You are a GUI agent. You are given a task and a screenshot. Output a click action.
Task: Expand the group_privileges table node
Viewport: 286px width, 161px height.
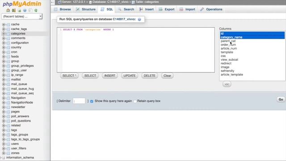[x=4, y=66]
